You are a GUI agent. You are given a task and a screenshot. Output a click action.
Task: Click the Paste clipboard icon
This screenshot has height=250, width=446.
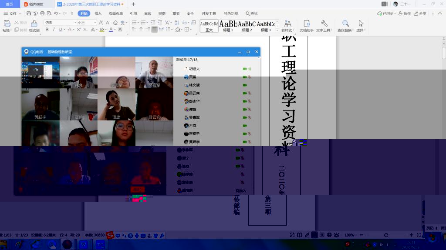[7, 23]
